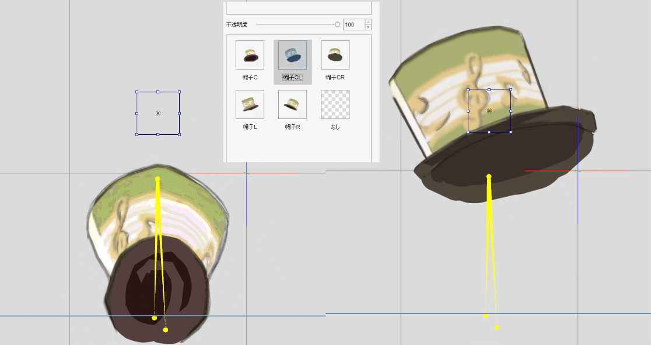Click the lowest yellow point below right hat
The width and height of the screenshot is (651, 345).
(496, 327)
